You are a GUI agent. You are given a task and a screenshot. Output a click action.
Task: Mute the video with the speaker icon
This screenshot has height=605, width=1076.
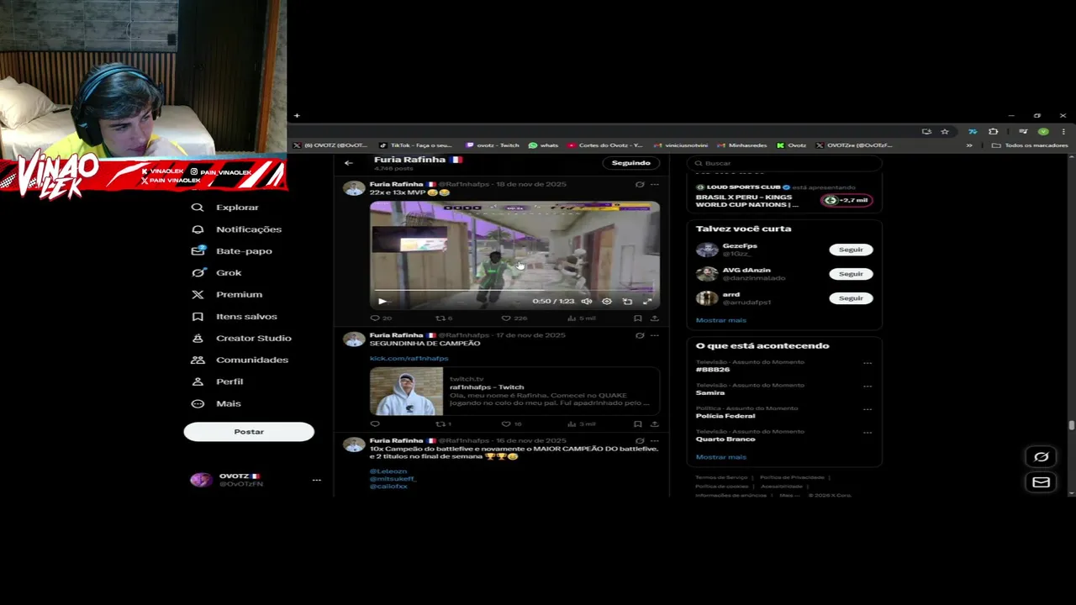point(587,302)
